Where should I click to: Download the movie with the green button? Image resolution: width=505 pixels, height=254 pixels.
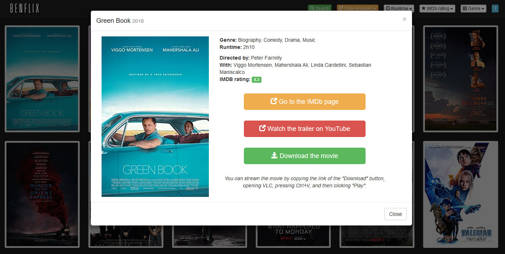point(305,156)
